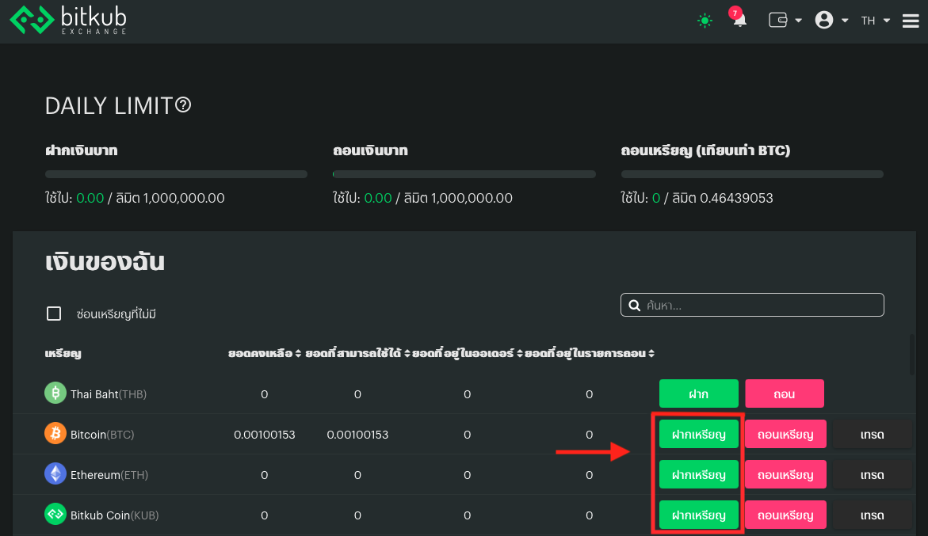928x536 pixels.
Task: Click the ถอนเหรียญ BTC limit progress bar
Action: tap(752, 174)
